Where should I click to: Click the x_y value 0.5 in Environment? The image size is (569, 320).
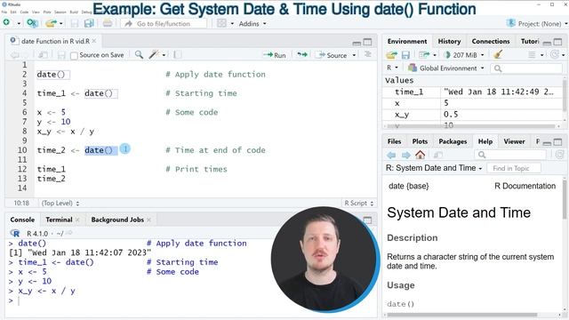tap(451, 115)
